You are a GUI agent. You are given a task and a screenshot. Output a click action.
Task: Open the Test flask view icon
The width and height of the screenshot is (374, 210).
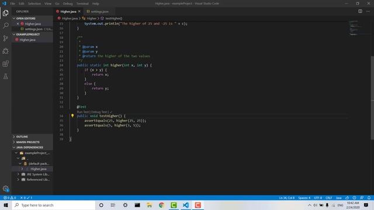(5, 76)
